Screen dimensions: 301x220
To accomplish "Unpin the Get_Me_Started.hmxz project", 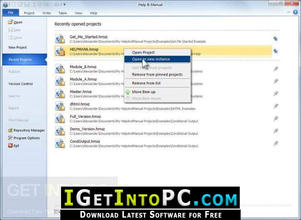I will tap(276, 39).
